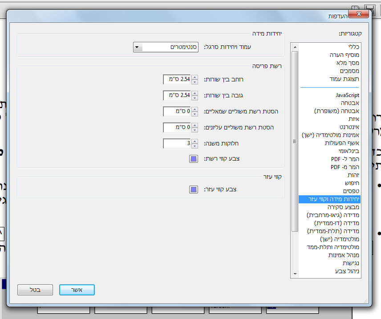Click the width between lines input field
This screenshot has width=381, height=319.
[x=177, y=80]
